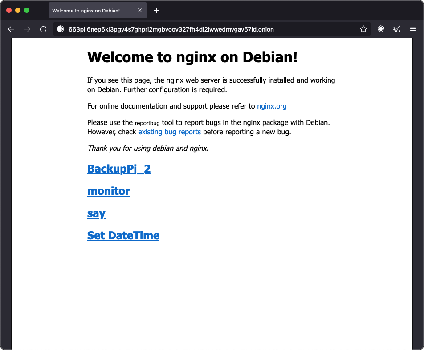Viewport: 424px width, 350px height.
Task: Click the New Identity broom icon
Action: [x=397, y=29]
